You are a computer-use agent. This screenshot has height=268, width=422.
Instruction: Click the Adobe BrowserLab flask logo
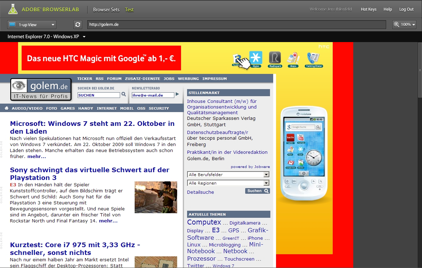tap(12, 9)
